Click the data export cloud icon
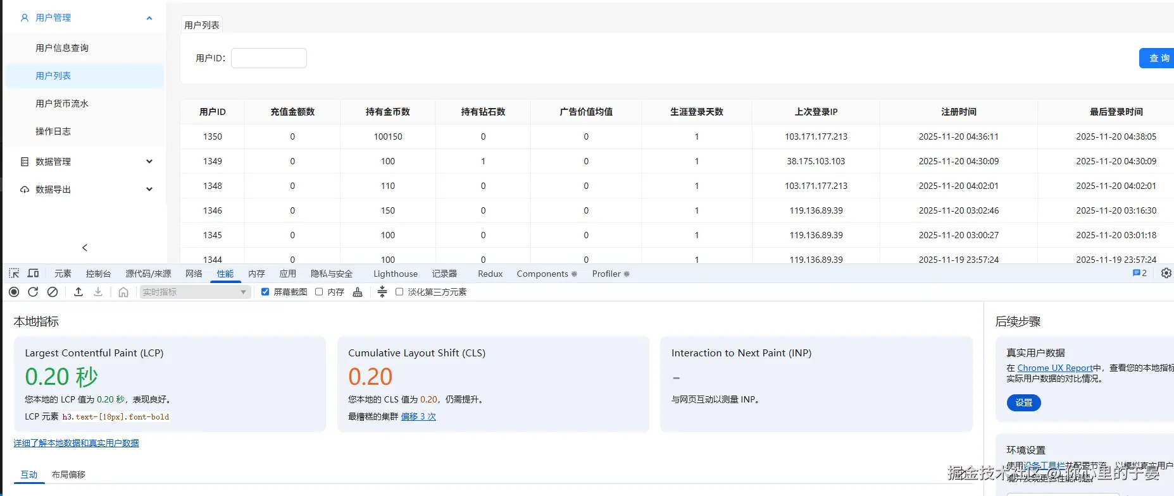 (x=25, y=190)
